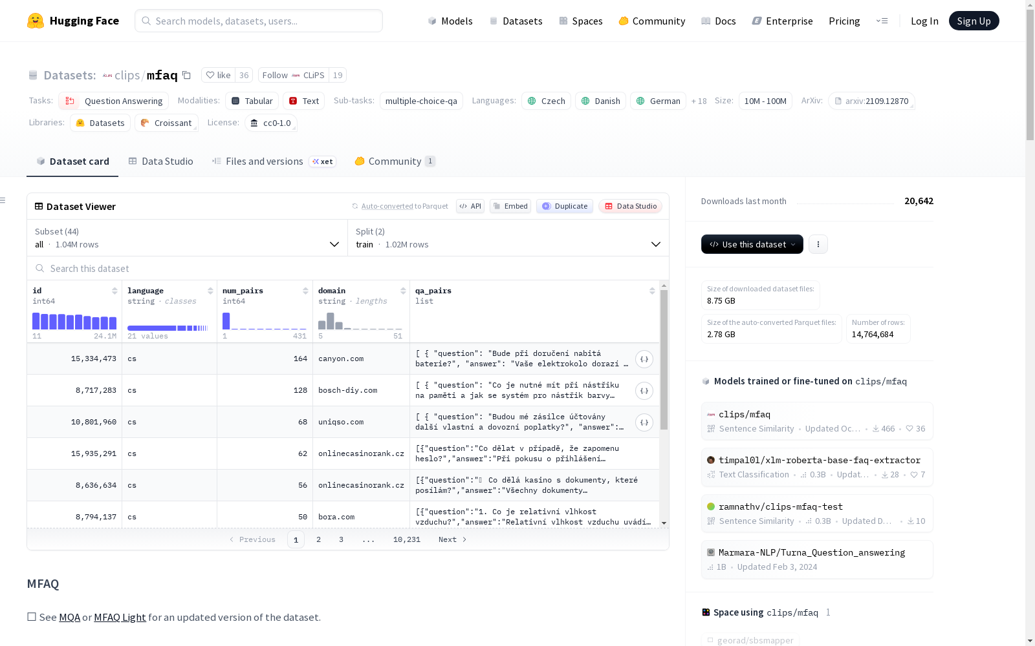Sort by the id column arrows
Image resolution: width=1035 pixels, height=646 pixels.
(114, 291)
